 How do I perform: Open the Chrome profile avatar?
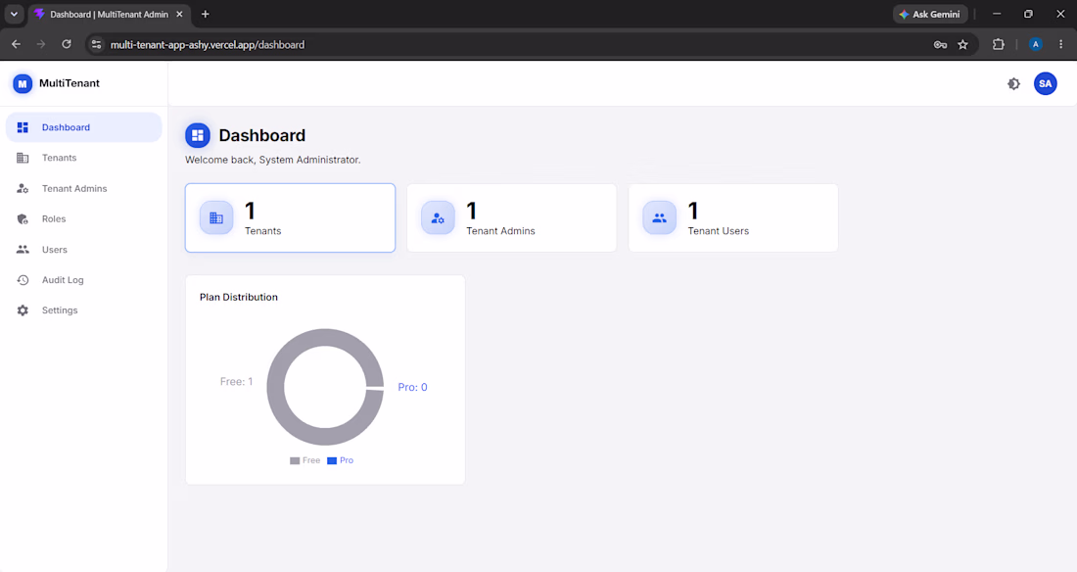point(1036,45)
